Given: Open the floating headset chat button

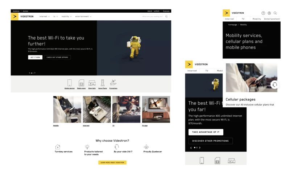Looking at the screenshot, I should 275,85.
